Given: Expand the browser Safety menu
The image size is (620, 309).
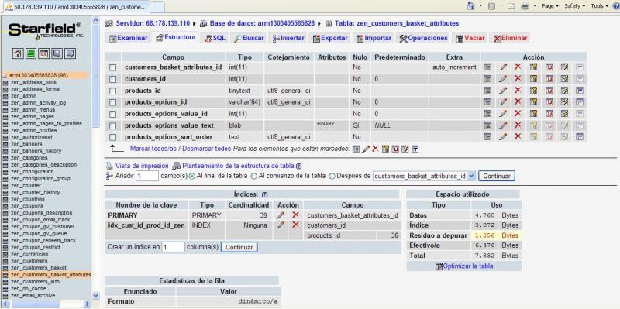Looking at the screenshot, I should point(574,6).
